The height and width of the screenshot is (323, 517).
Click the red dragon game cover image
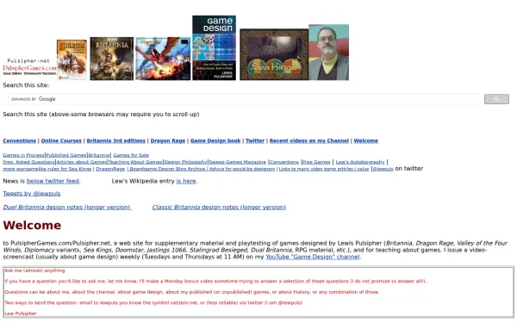point(163,59)
